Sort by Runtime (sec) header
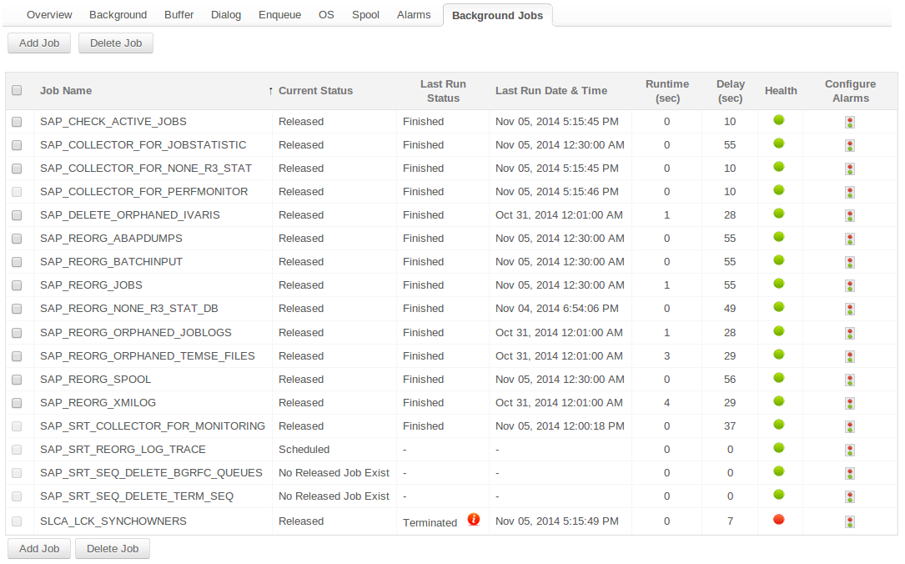The image size is (905, 564). 667,91
